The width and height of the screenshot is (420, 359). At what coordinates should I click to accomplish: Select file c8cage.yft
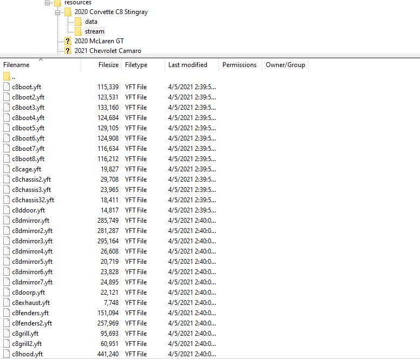[27, 169]
